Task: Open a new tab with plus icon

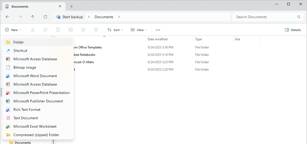Action: [72, 6]
